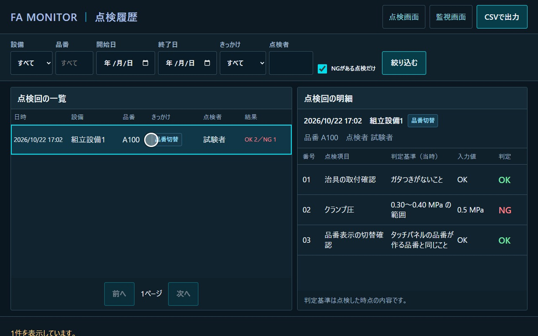The height and width of the screenshot is (336, 538).
Task: Apply filters with 絞り込む button
Action: tap(404, 63)
